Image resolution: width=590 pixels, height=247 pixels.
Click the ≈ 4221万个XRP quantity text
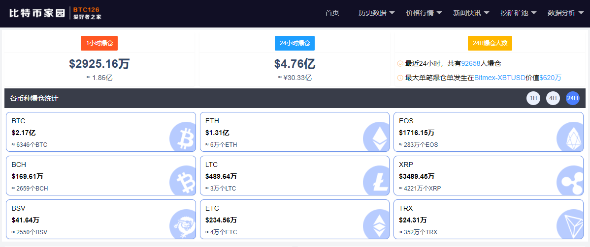420,188
